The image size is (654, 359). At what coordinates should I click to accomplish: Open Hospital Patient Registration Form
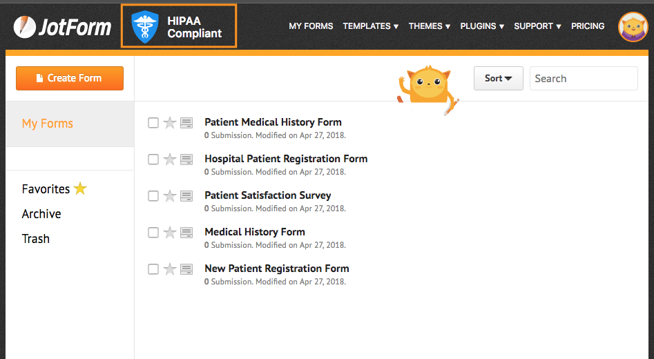coord(286,159)
